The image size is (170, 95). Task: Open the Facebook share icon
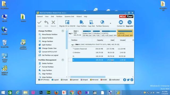pyautogui.click(x=125, y=80)
